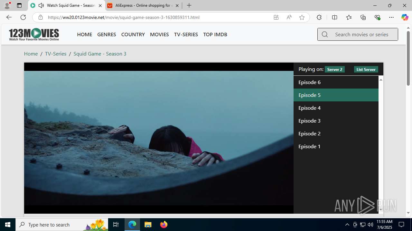The image size is (412, 231).
Task: Open the COUNTRY menu
Action: click(133, 34)
